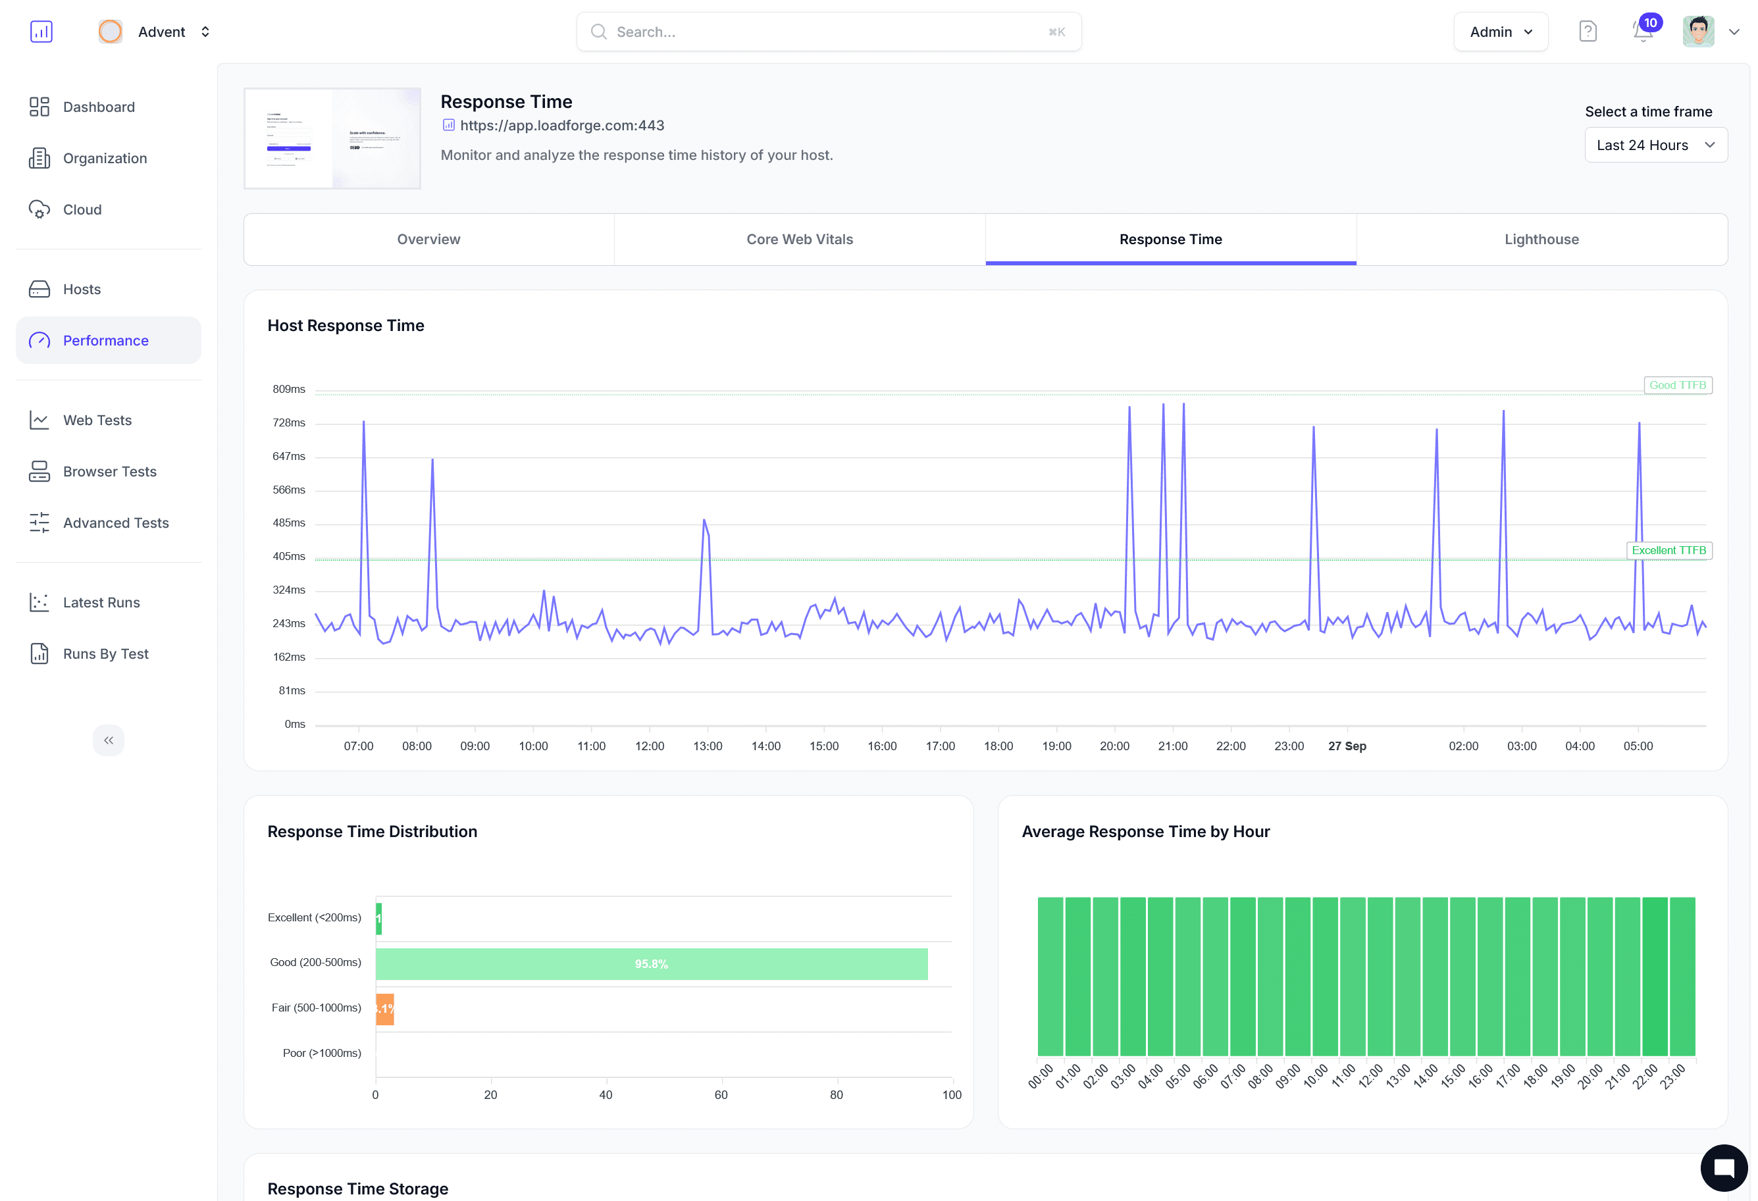This screenshot has width=1758, height=1201.
Task: Collapse the sidebar with the double chevron
Action: pyautogui.click(x=108, y=740)
